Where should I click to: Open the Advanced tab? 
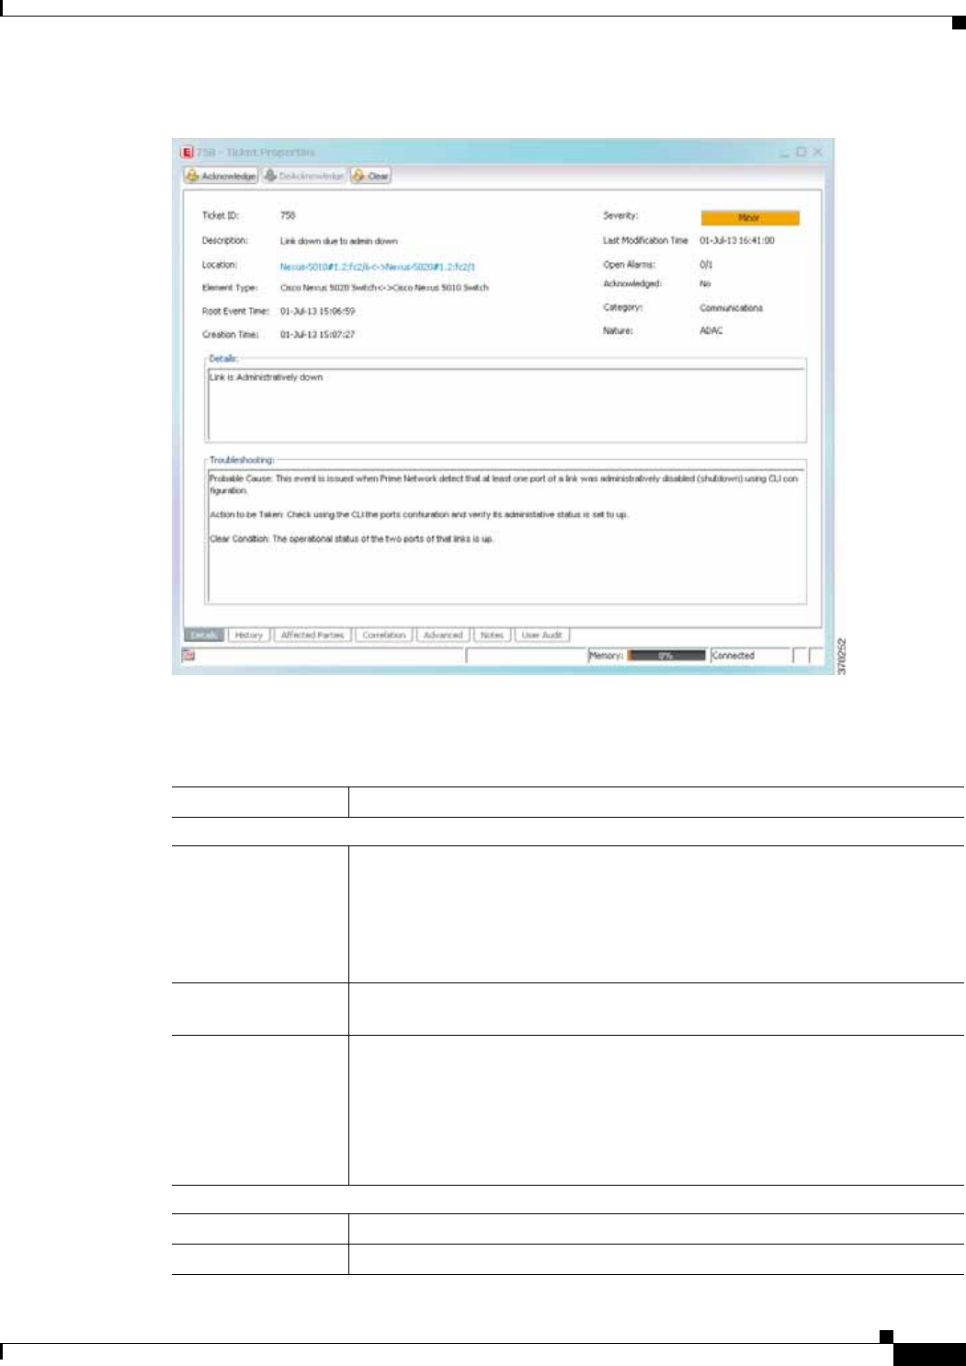tap(443, 635)
